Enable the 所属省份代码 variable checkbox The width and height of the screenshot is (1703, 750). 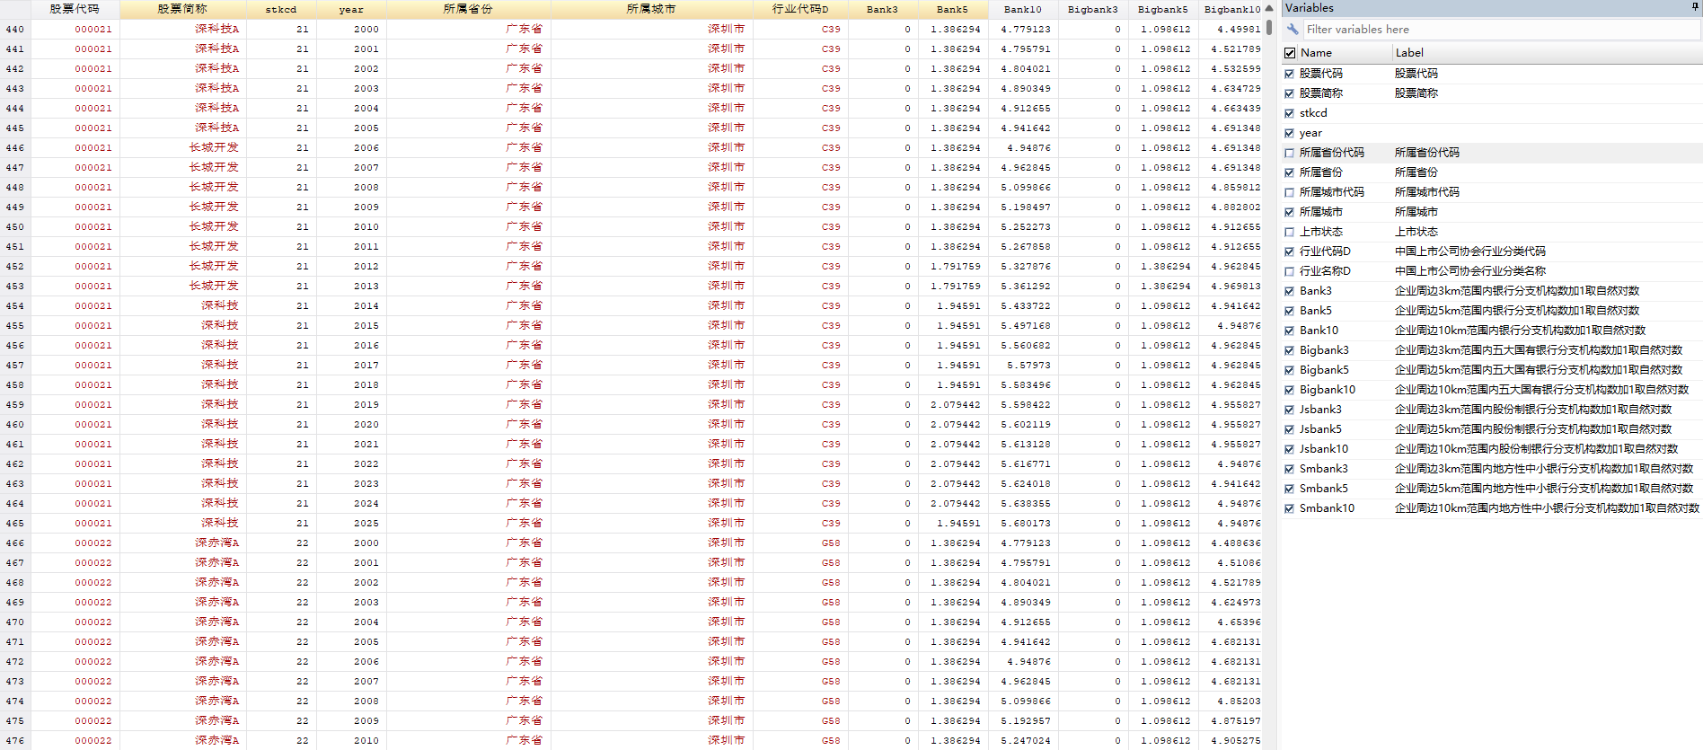1290,153
